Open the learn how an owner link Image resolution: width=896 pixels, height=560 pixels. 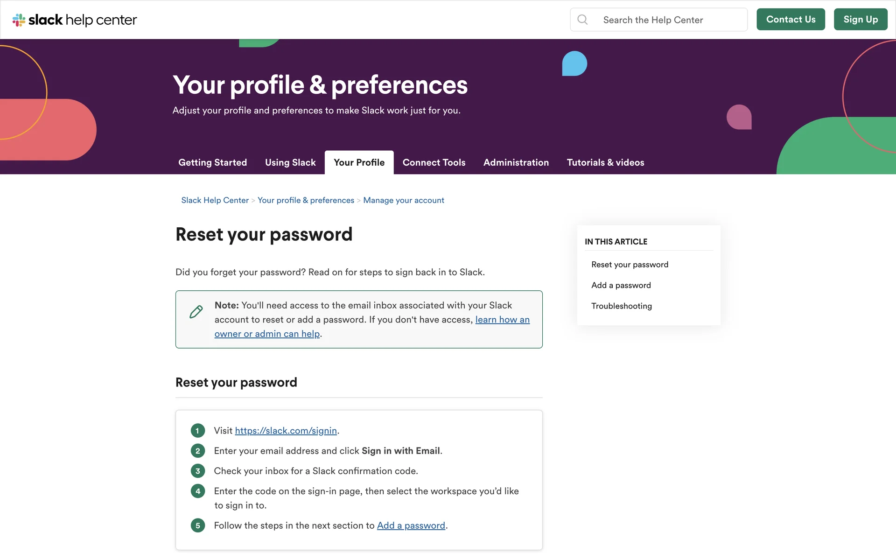[502, 320]
